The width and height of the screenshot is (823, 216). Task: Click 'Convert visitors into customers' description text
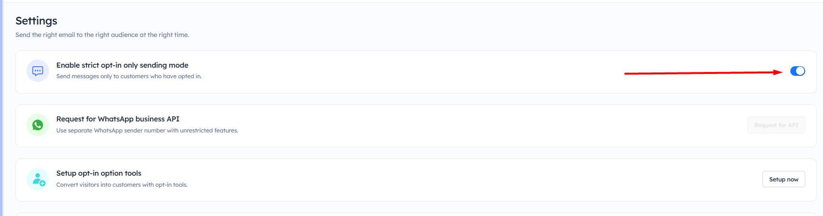point(122,185)
